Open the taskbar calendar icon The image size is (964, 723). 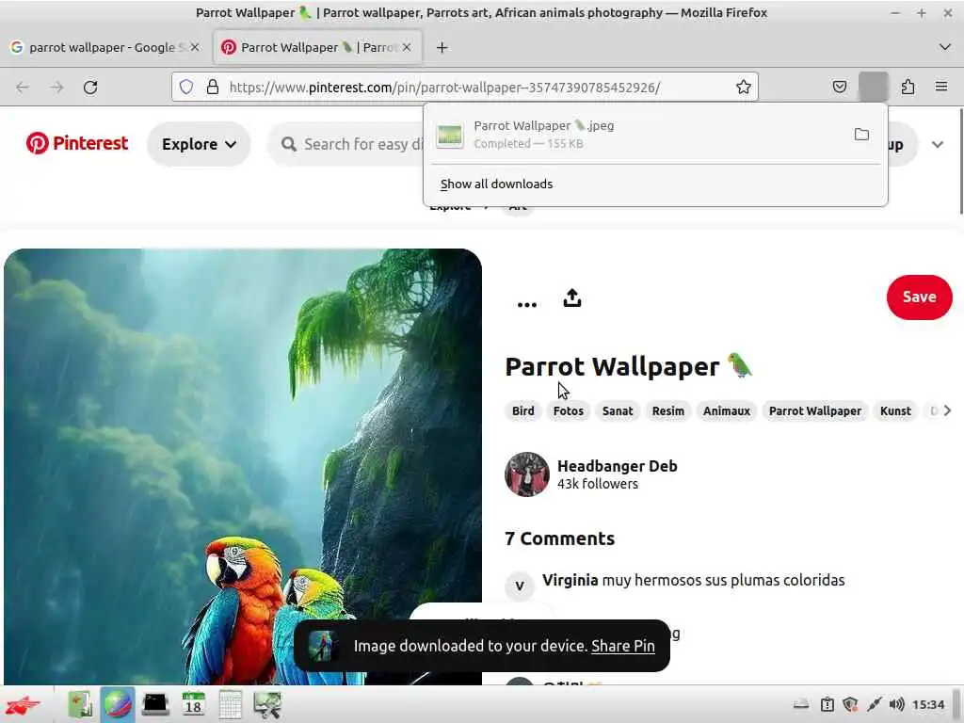(193, 704)
